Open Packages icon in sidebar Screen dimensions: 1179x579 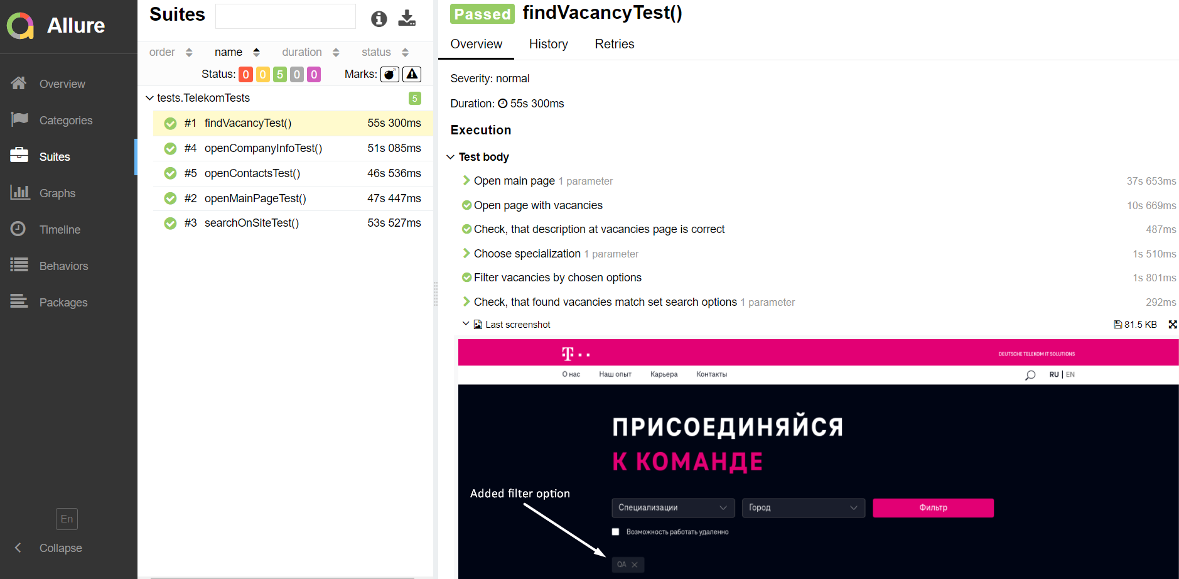19,301
